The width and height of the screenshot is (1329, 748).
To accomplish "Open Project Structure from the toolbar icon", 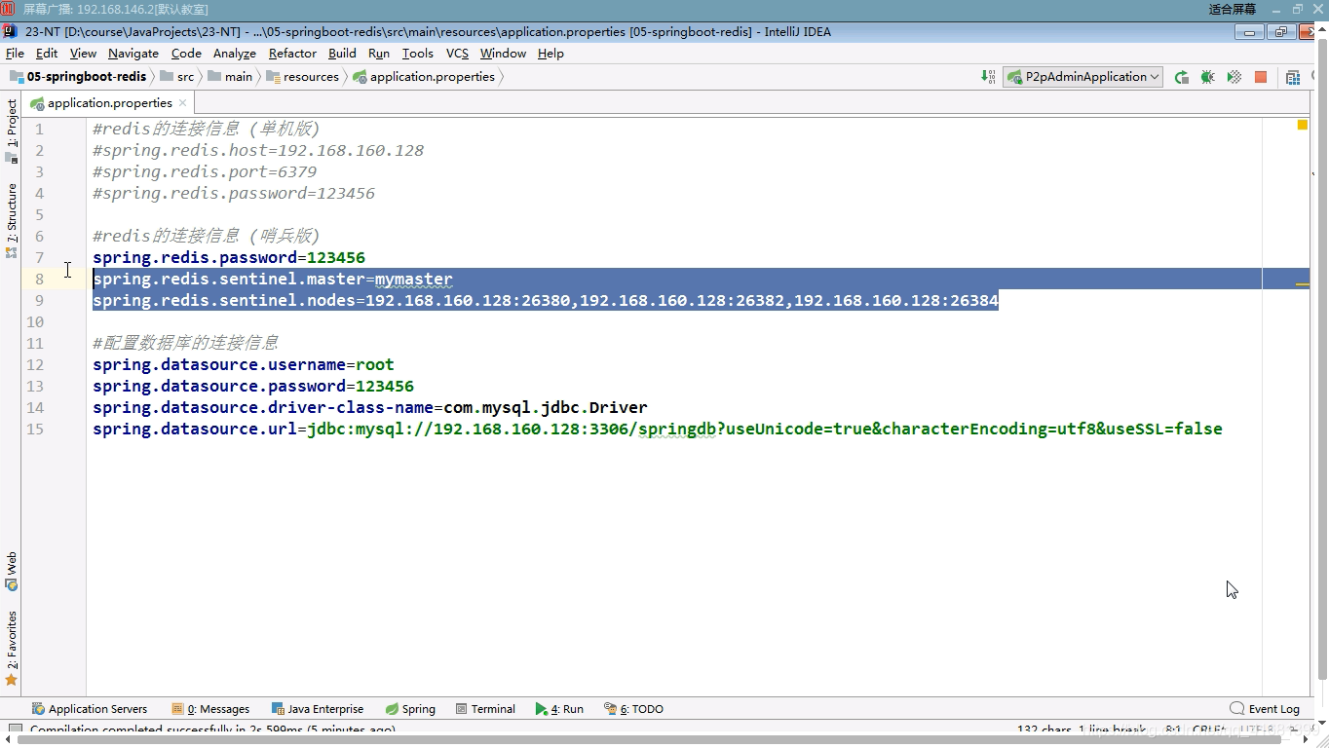I will [x=1293, y=77].
